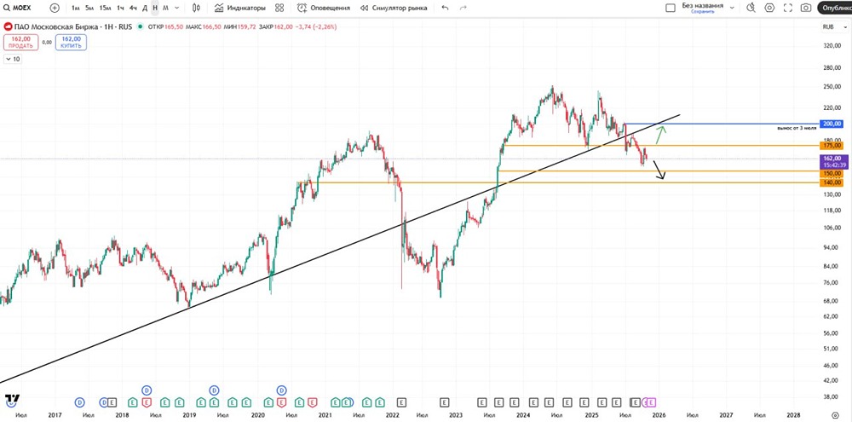This screenshot has height=422, width=852.
Task: Select the М monthly timeframe
Action: click(165, 9)
